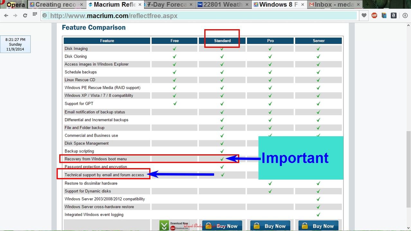Click Support for Dynamic disks label
Image resolution: width=411 pixels, height=231 pixels.
coord(88,191)
